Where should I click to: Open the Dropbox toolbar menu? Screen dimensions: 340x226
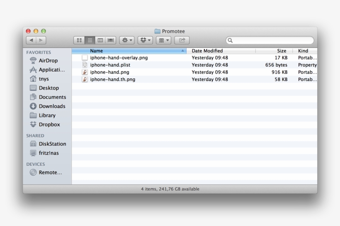point(145,40)
